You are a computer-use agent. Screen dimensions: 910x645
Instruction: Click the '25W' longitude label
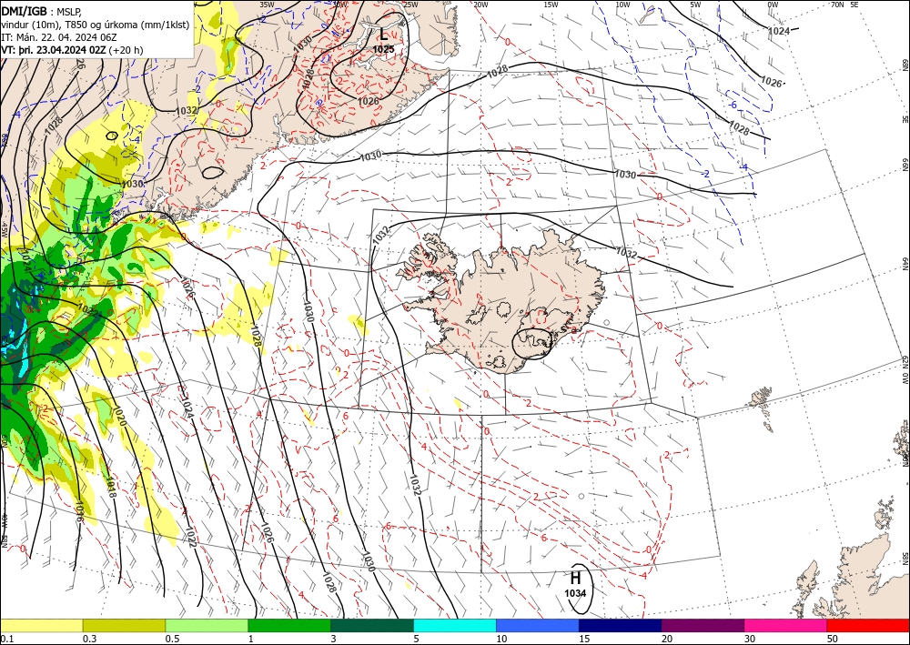click(409, 5)
